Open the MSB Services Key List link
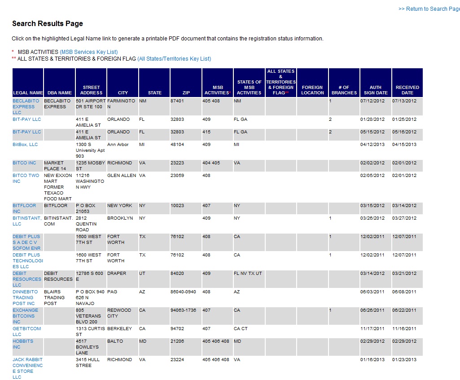 point(89,52)
